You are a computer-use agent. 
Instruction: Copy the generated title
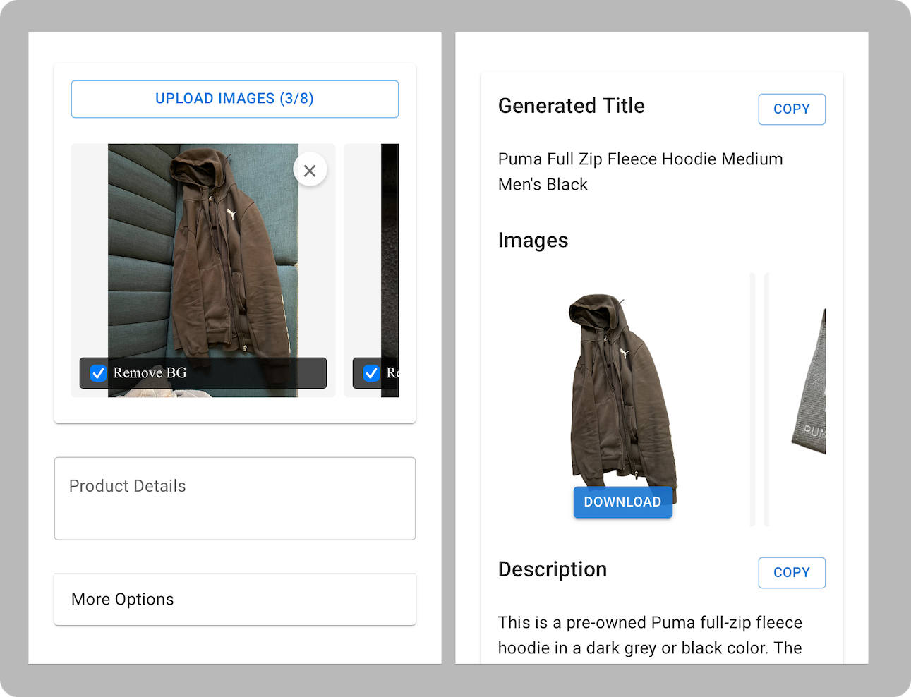(x=791, y=109)
